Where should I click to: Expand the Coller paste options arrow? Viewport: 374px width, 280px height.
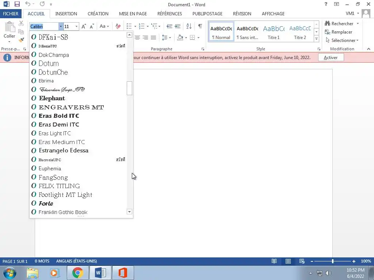click(9, 42)
